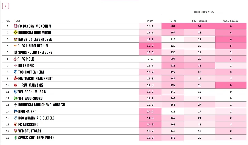Click the FC Bayern München club logo

15,26
